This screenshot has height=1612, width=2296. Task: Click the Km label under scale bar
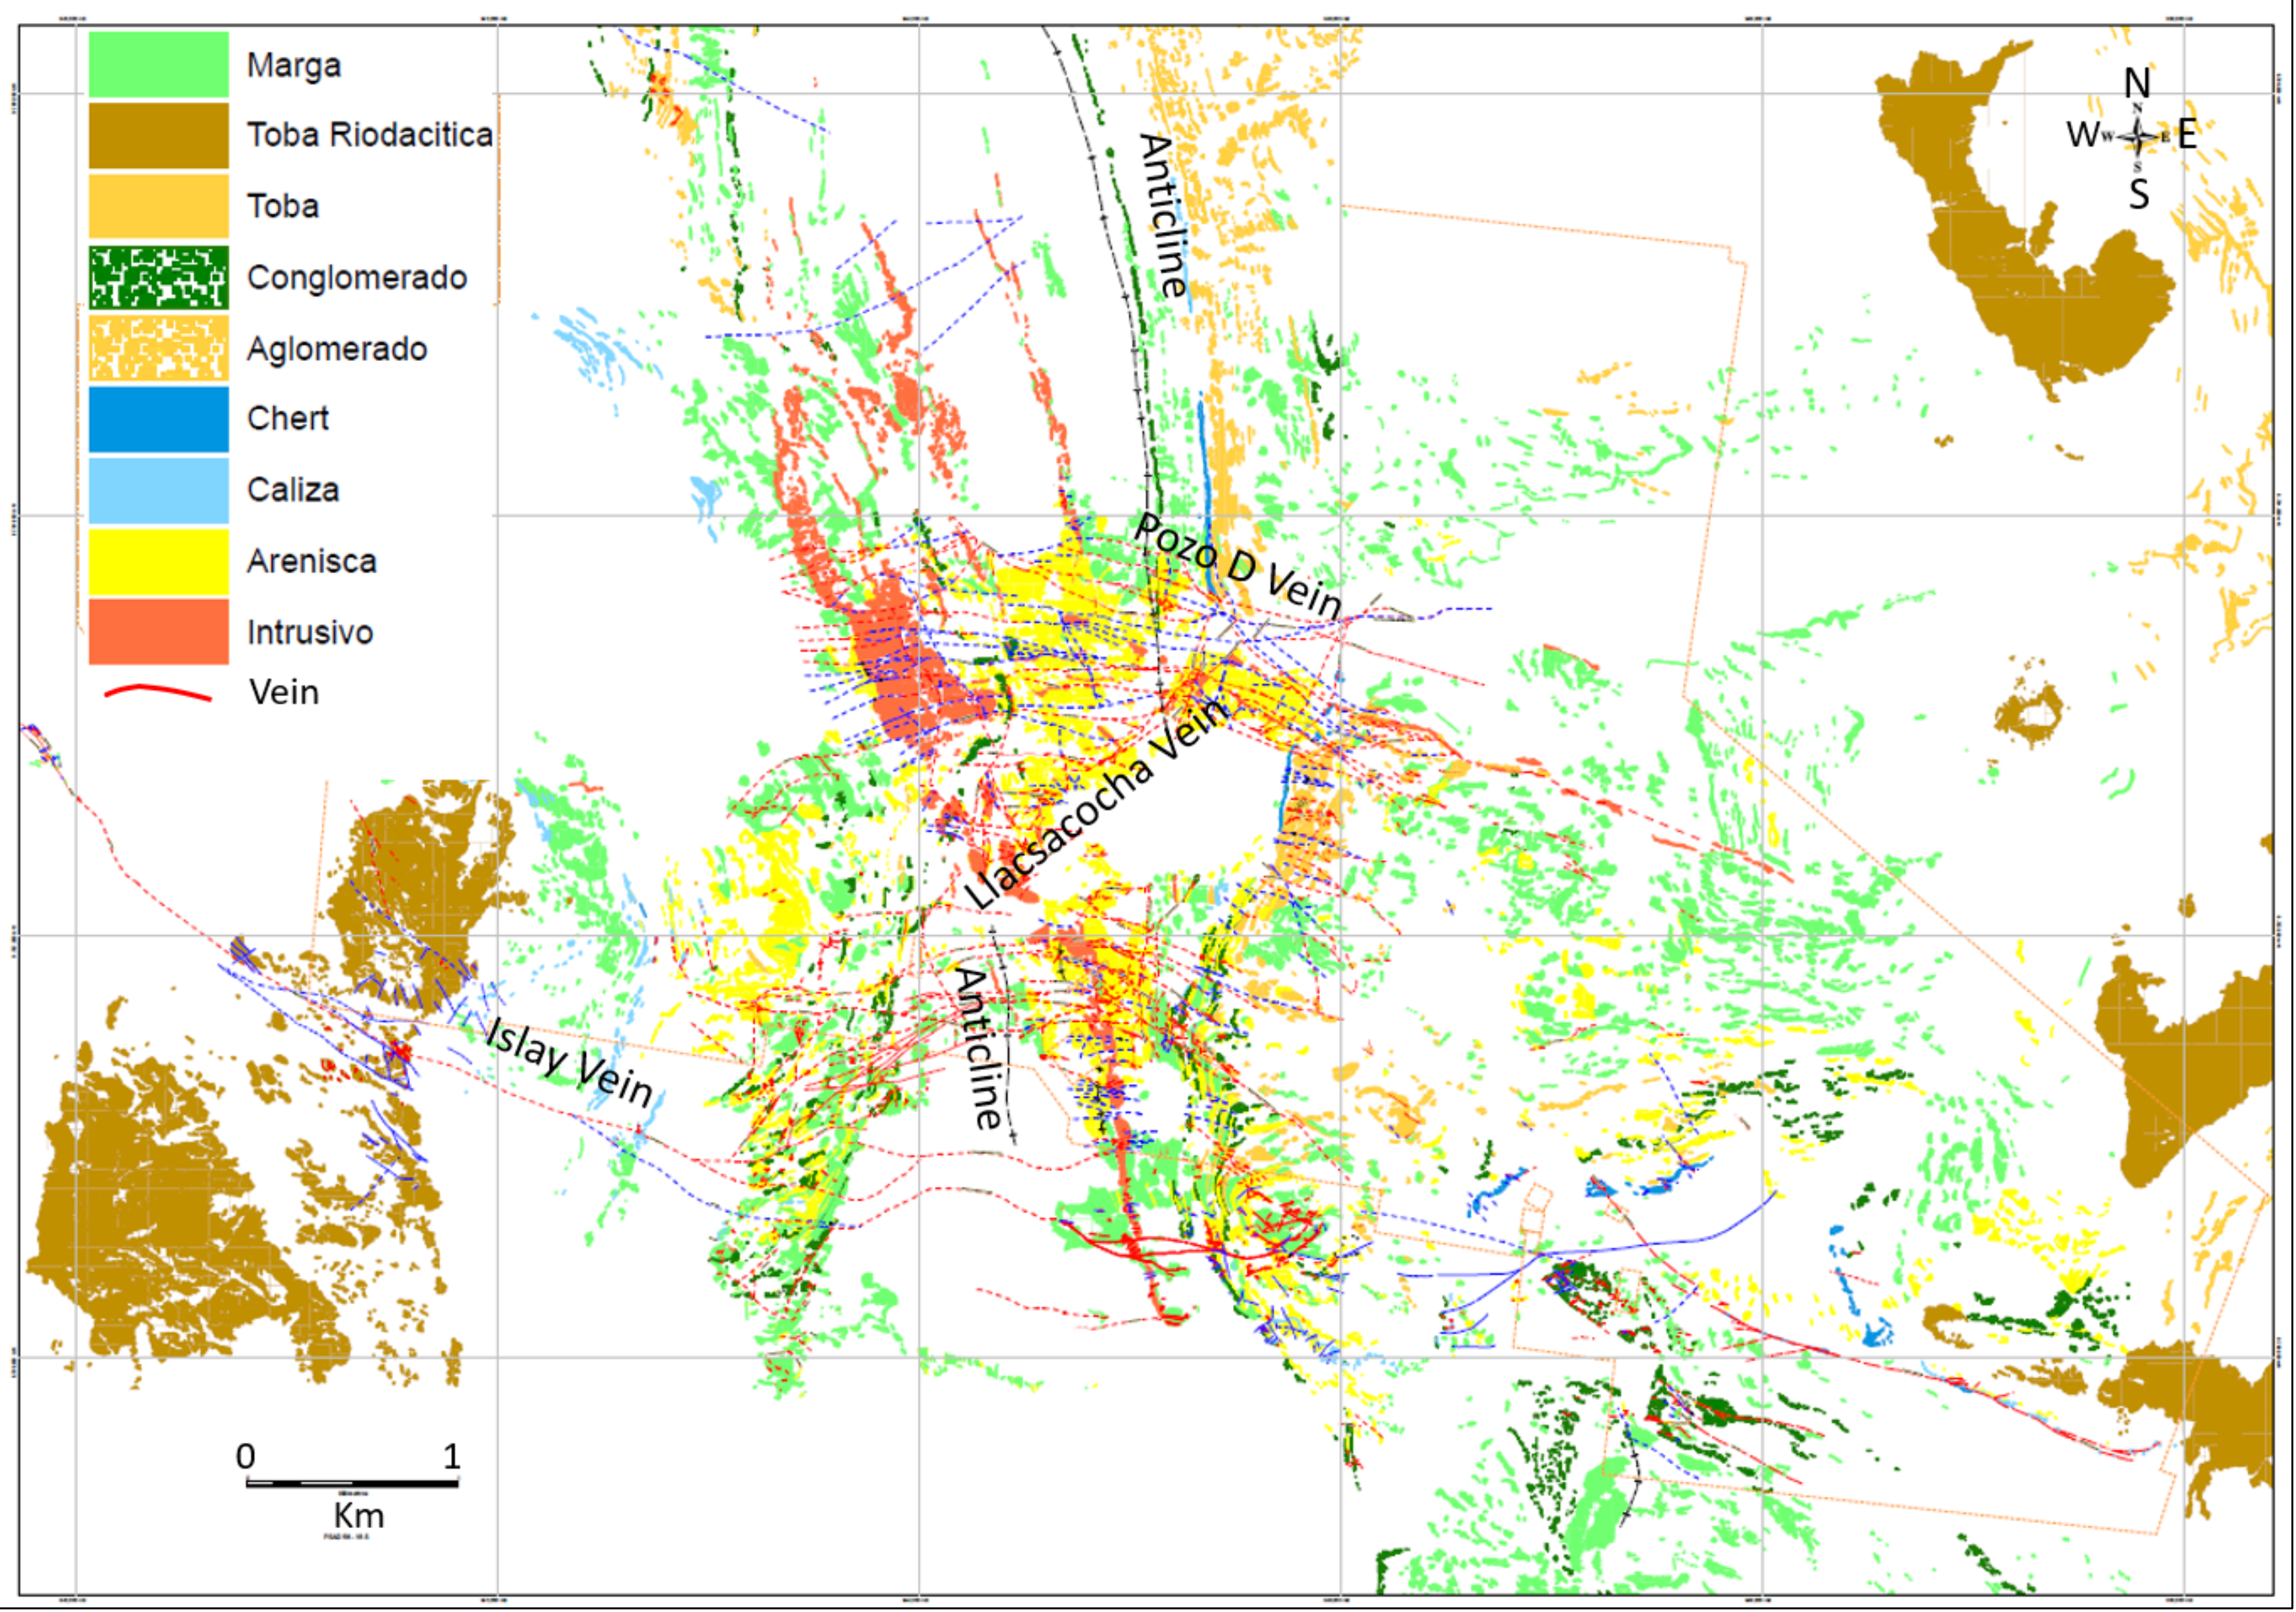(x=358, y=1515)
